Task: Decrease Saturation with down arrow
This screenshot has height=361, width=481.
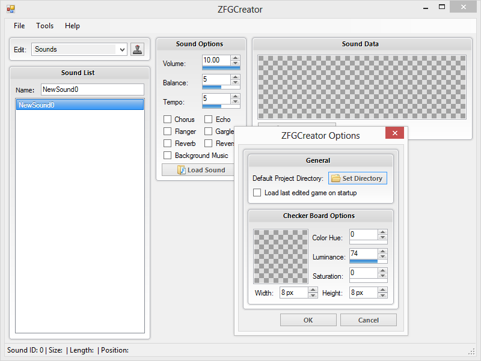Action: 382,276
